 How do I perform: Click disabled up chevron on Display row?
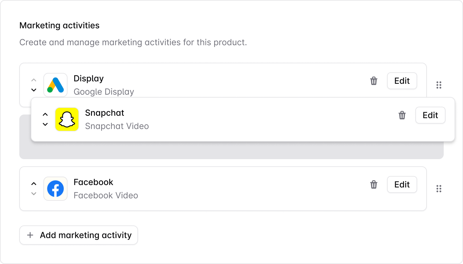[x=34, y=80]
